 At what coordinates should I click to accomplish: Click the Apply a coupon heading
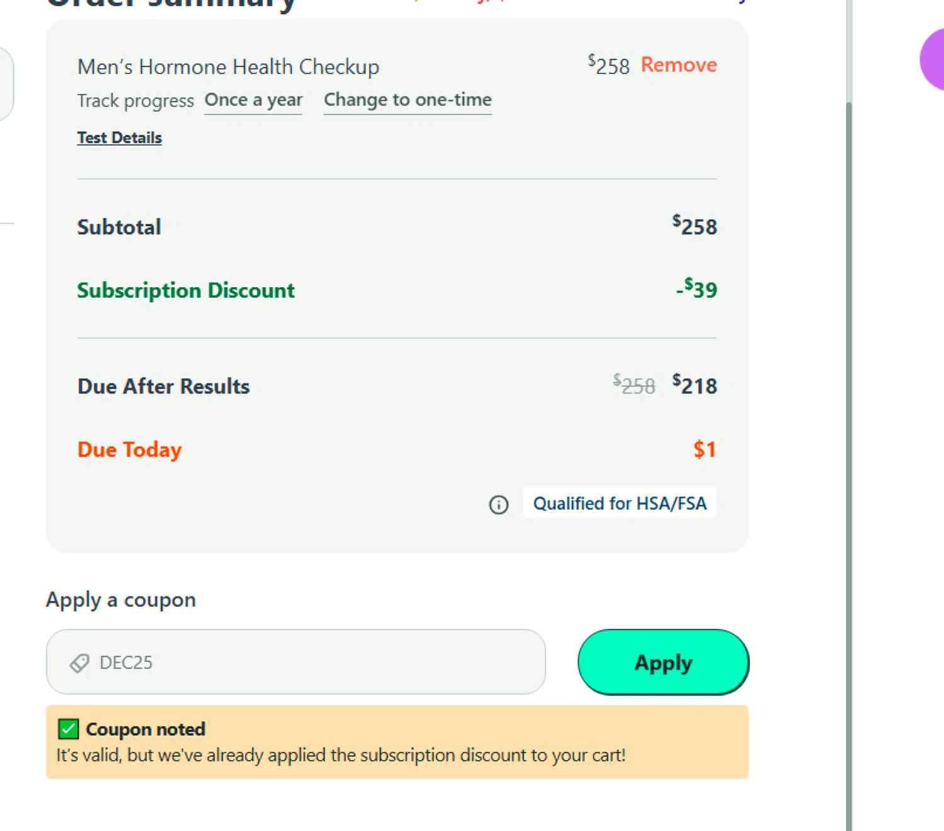coord(121,600)
